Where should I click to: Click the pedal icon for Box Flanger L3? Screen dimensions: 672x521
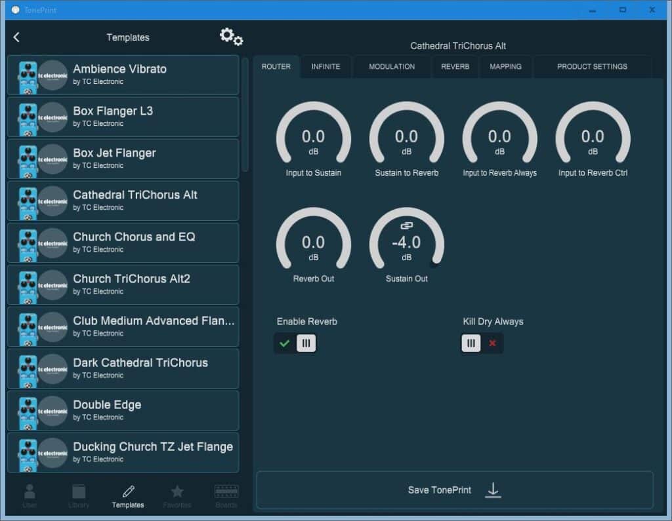tap(28, 119)
